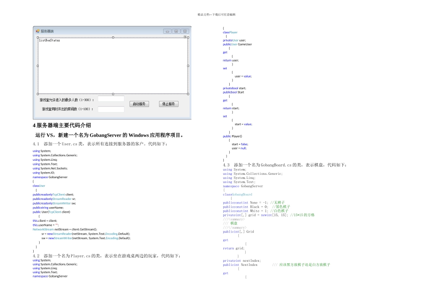Click the bottom-right resize handle of listBoxStatus

[188, 94]
